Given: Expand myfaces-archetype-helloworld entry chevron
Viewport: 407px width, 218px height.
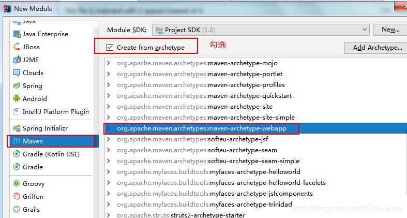Looking at the screenshot, I should 109,172.
